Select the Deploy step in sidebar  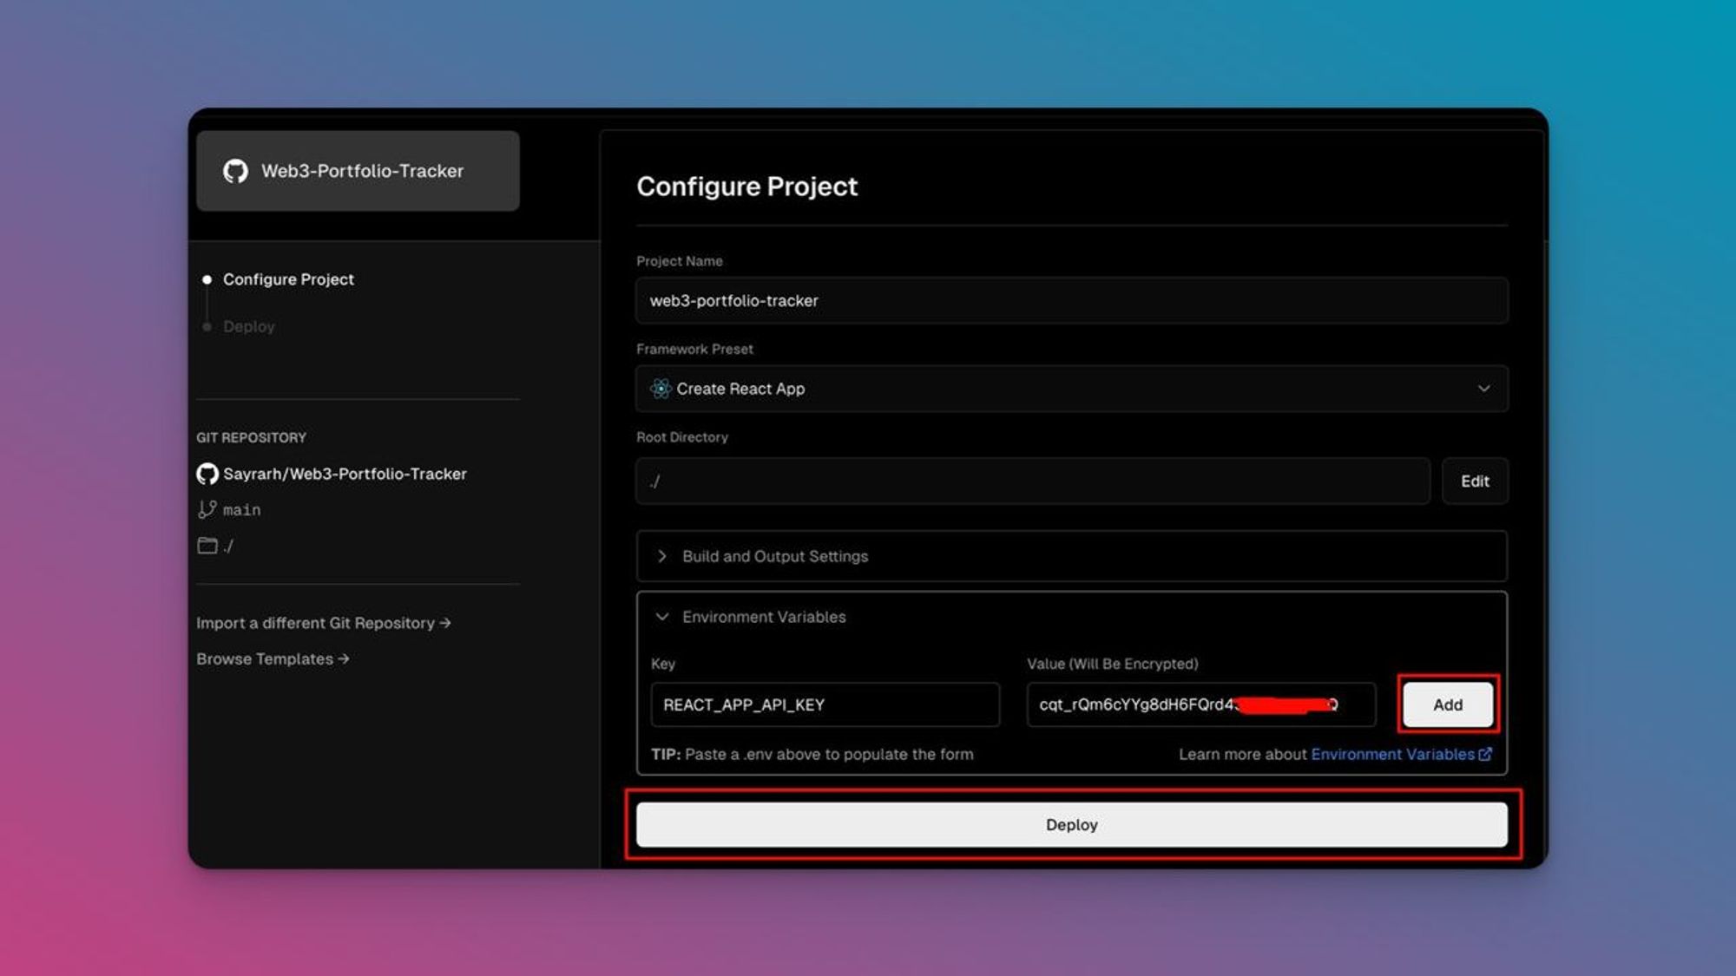pyautogui.click(x=249, y=326)
